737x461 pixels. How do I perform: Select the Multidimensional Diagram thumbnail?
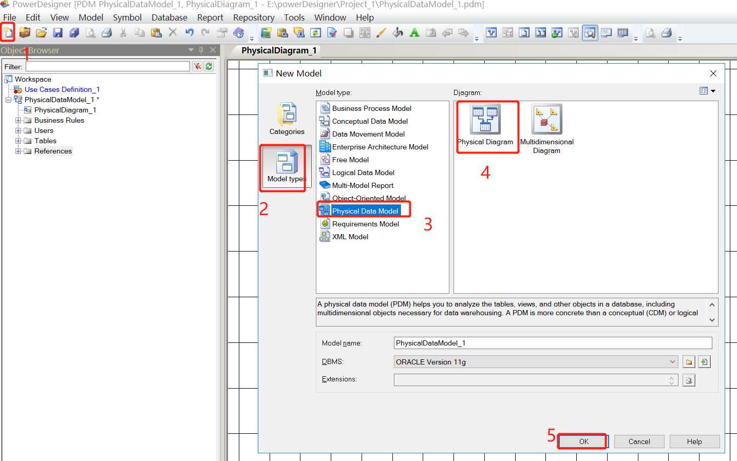point(546,129)
